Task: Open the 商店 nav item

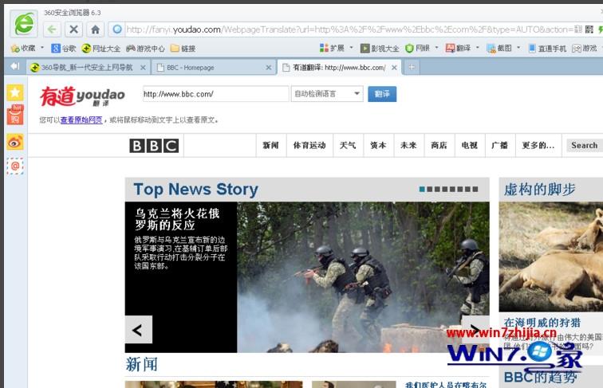Action: click(x=439, y=146)
